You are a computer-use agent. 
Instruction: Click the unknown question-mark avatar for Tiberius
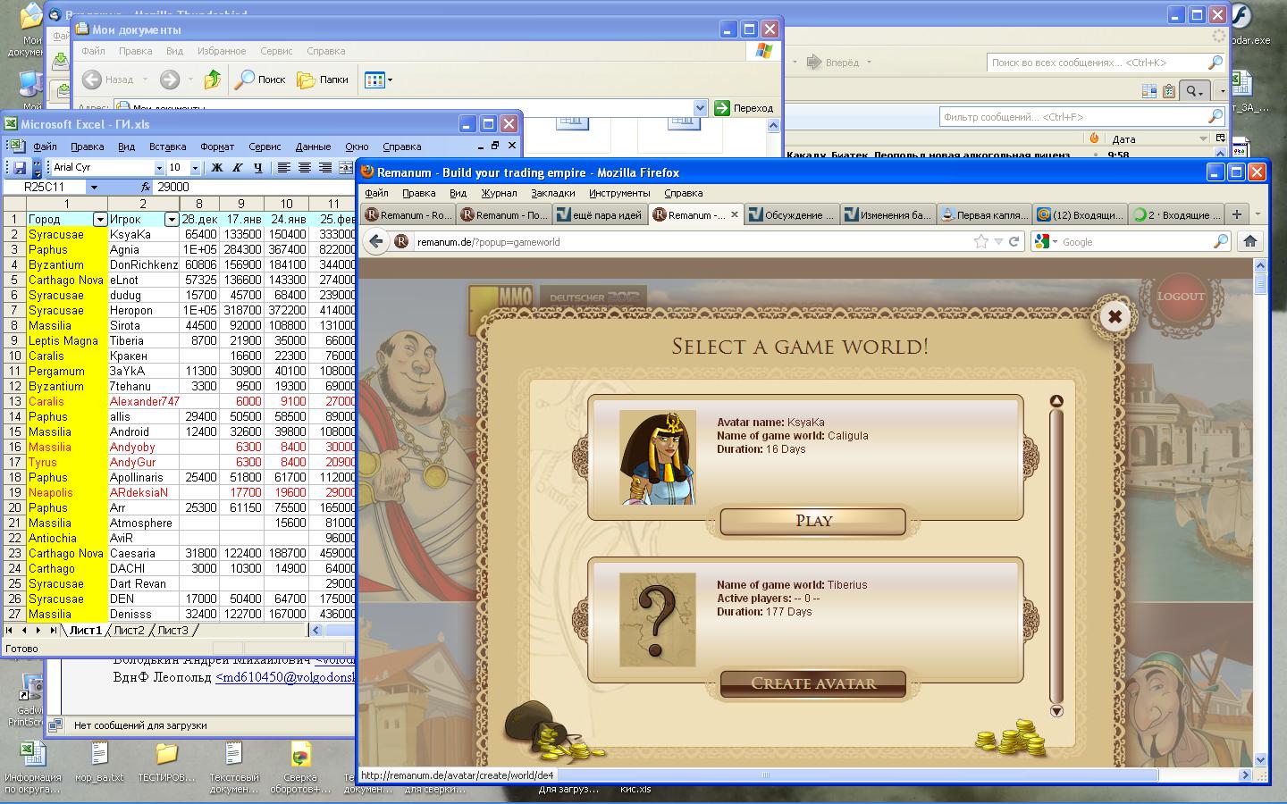point(658,620)
